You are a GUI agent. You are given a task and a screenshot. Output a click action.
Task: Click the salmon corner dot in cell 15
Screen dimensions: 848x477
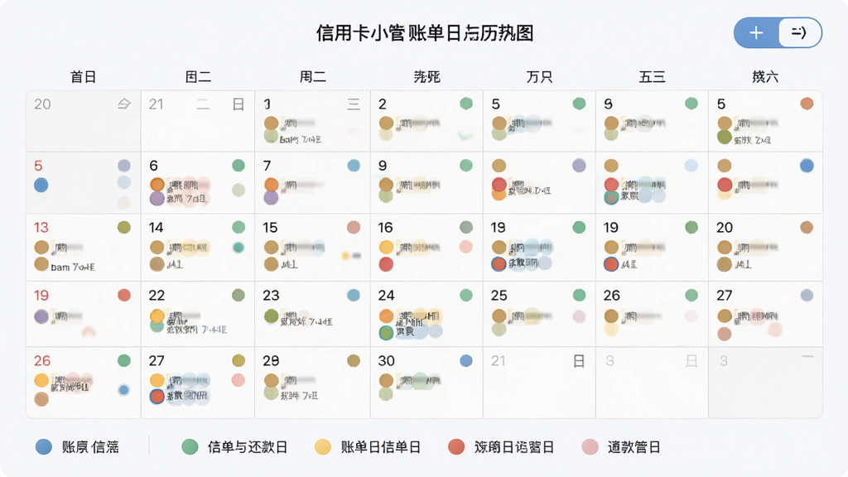354,227
